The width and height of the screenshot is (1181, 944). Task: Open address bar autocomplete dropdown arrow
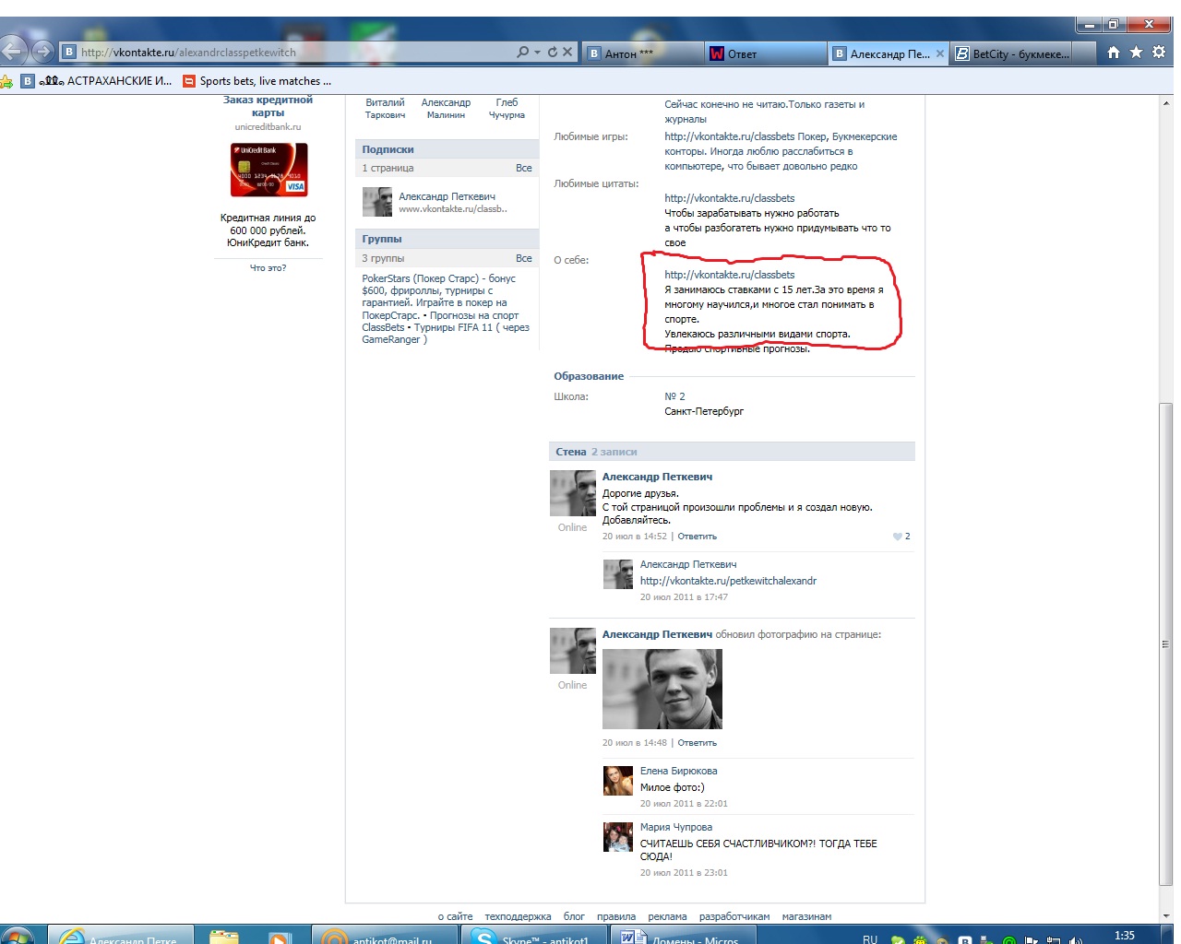pyautogui.click(x=537, y=53)
